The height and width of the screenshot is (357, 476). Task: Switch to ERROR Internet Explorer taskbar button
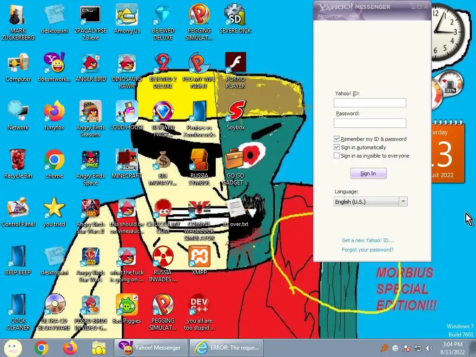pos(226,348)
